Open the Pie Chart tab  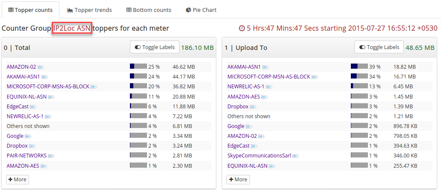(201, 10)
